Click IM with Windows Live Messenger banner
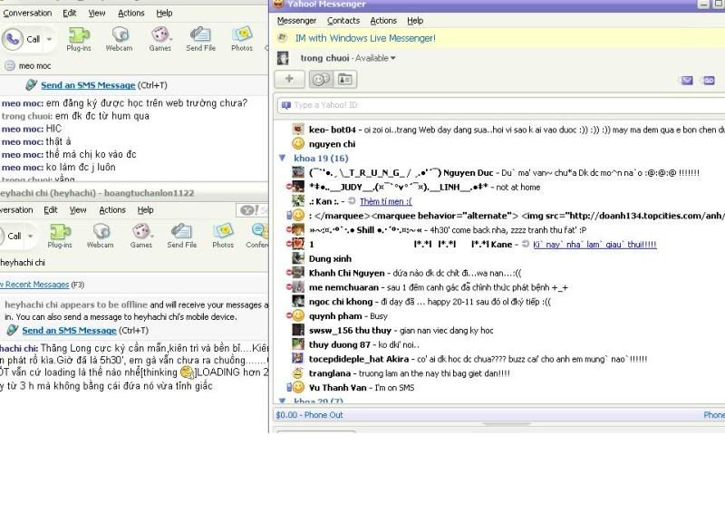Image resolution: width=725 pixels, height=522 pixels. (365, 38)
